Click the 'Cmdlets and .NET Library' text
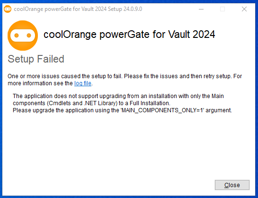 82,103
